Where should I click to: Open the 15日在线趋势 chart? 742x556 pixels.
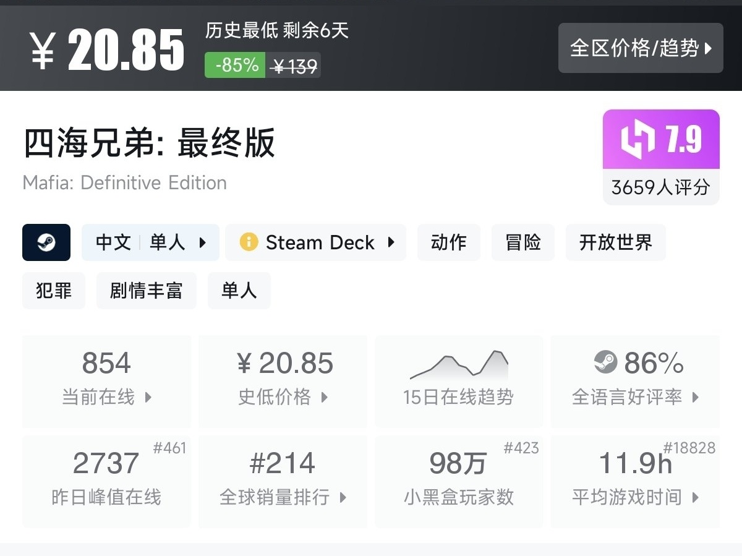tap(458, 380)
